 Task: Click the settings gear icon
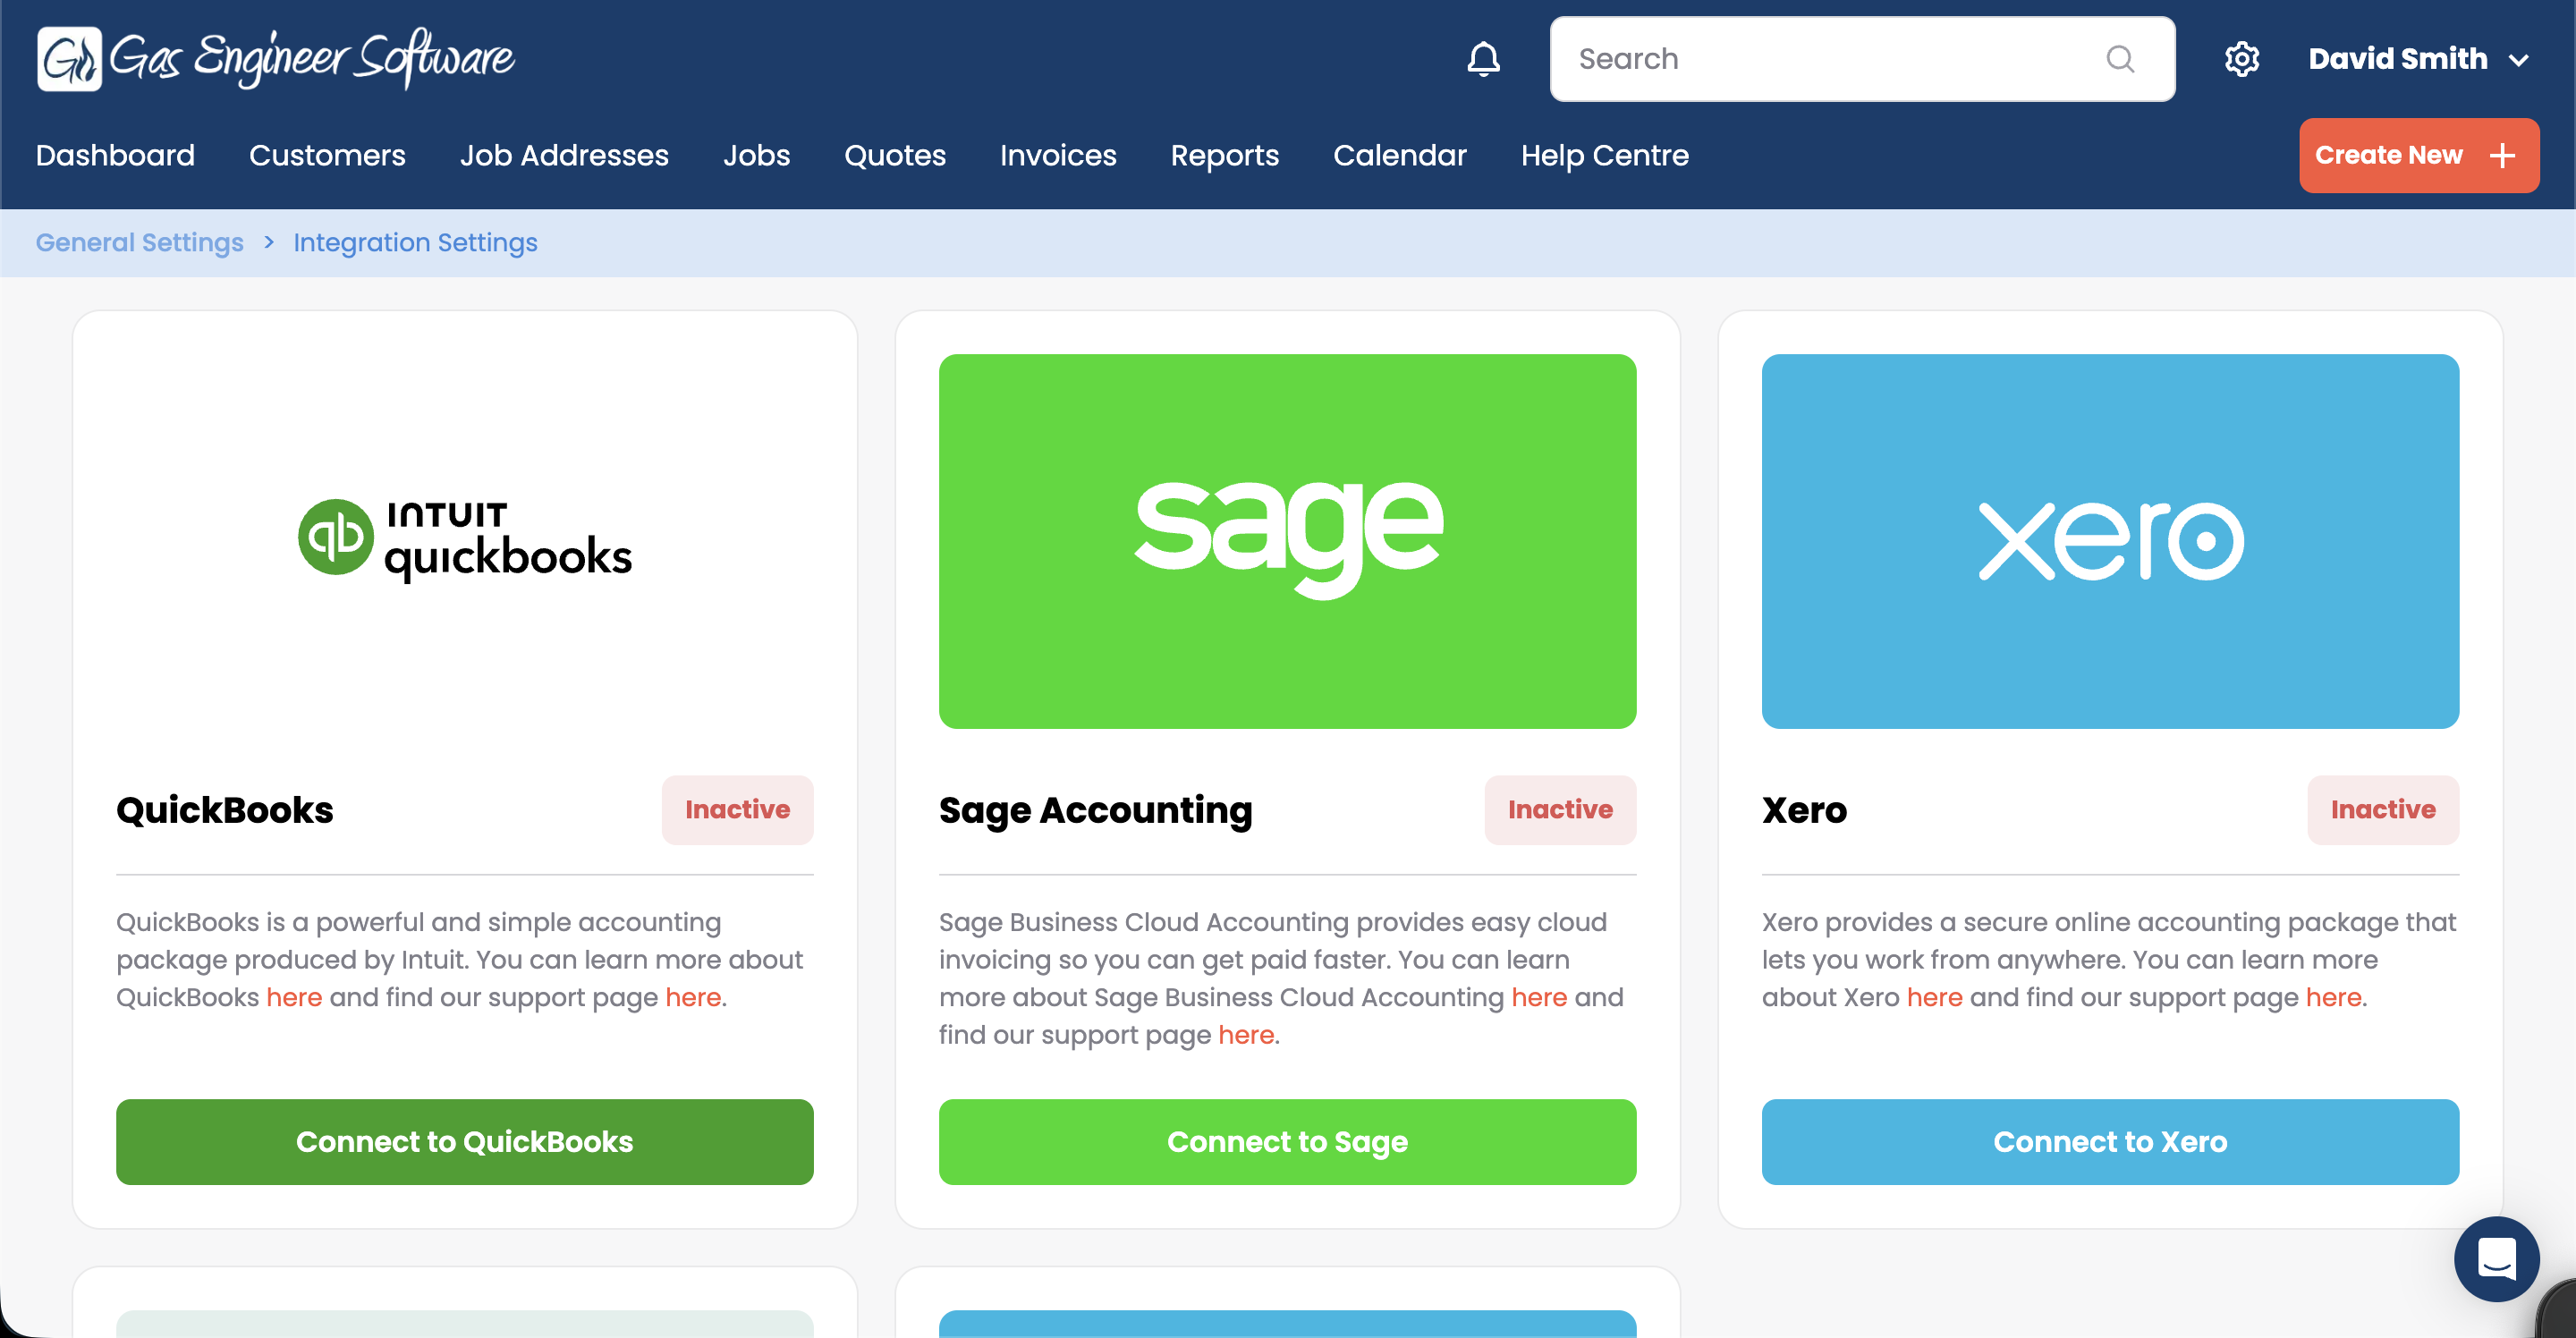(2241, 59)
